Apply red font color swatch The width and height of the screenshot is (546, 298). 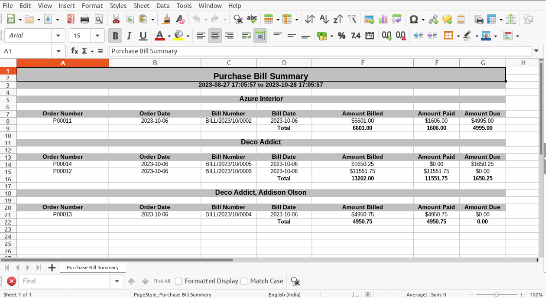click(160, 36)
